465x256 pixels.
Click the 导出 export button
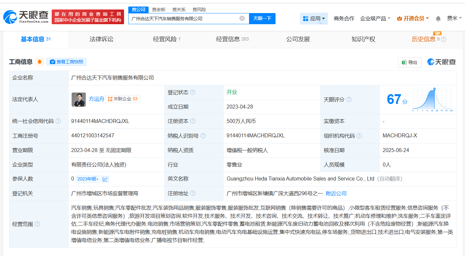[409, 62]
